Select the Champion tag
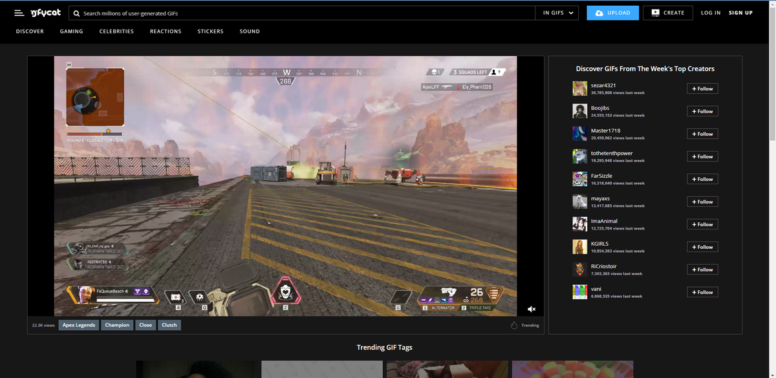 coord(117,325)
